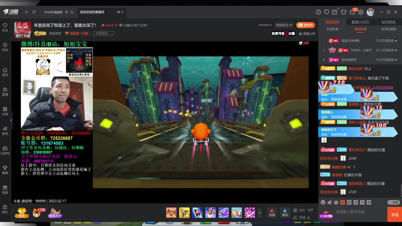Select 周活跃度 sub-tab

click(x=360, y=29)
